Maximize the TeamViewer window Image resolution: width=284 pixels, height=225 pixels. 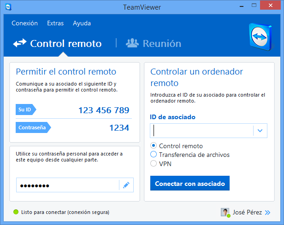coord(254,5)
